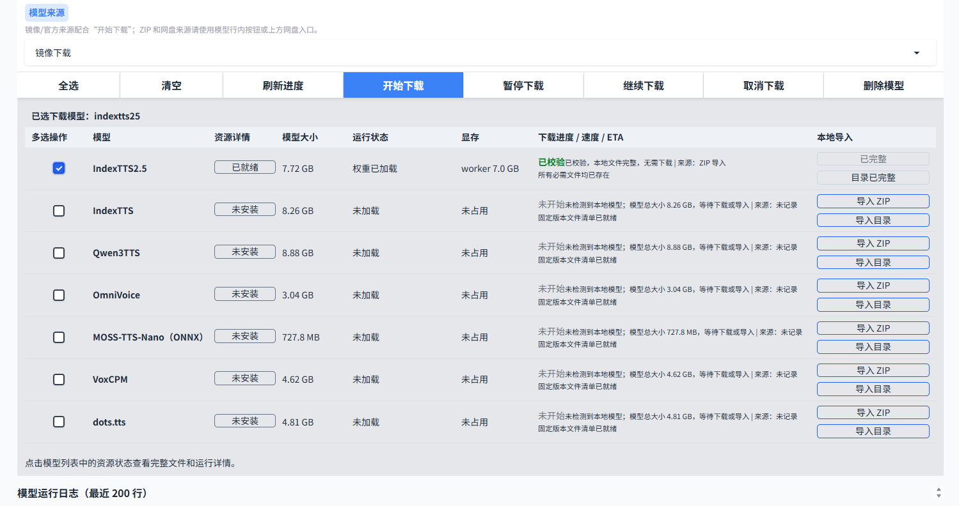Screen dimensions: 959x506
Task: Click 清空 to clear selection
Action: 171,85
